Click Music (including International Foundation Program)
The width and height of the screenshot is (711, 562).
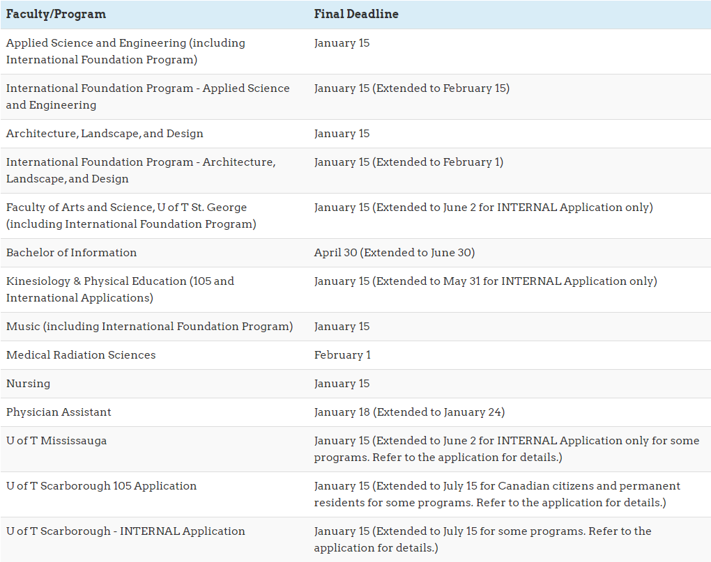[149, 327]
